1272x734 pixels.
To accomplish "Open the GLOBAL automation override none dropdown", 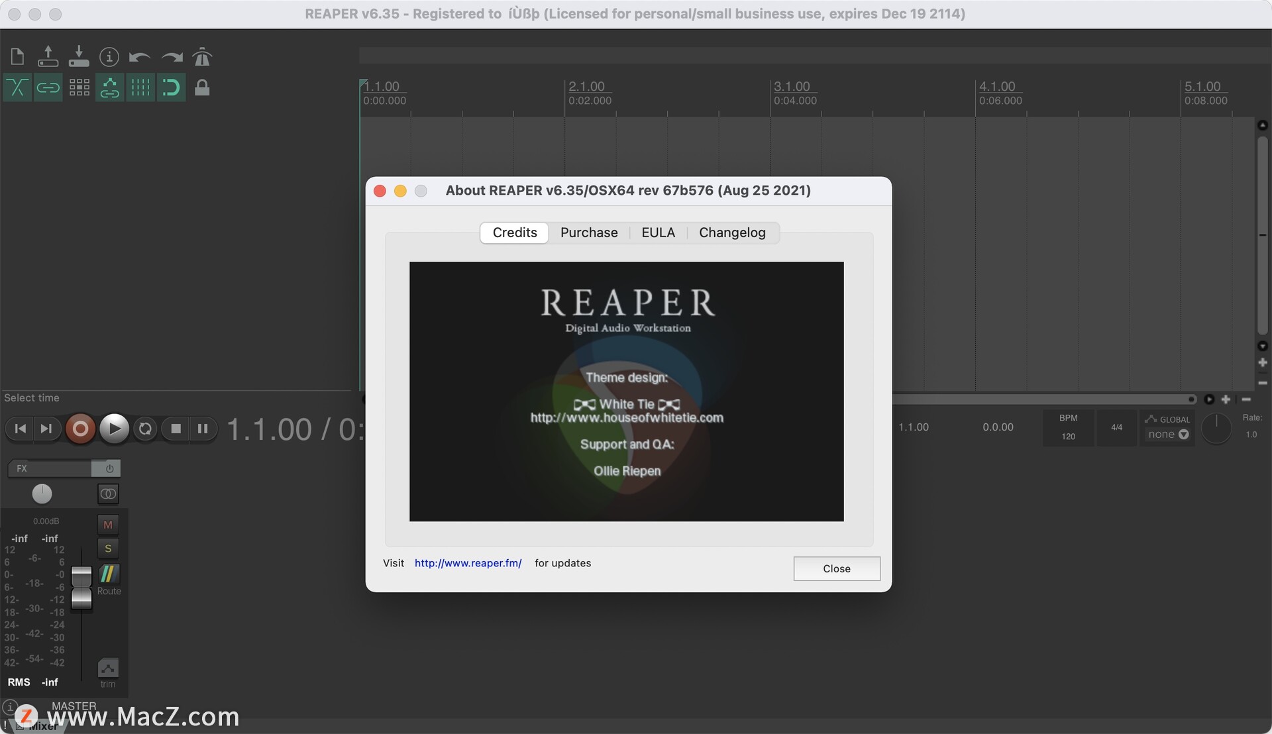I will click(x=1168, y=435).
